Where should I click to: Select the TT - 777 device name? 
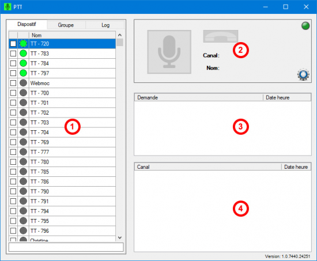coord(40,152)
